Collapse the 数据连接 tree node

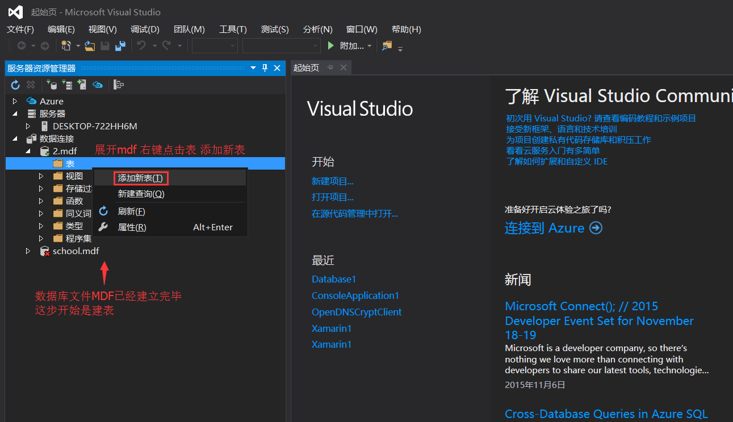click(x=15, y=138)
